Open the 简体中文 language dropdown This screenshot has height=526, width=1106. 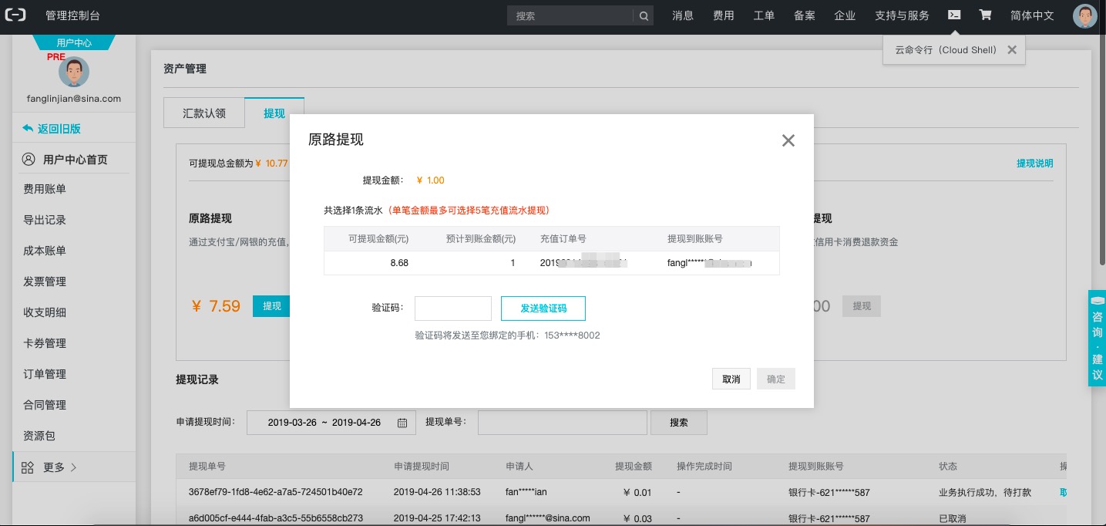point(1032,15)
